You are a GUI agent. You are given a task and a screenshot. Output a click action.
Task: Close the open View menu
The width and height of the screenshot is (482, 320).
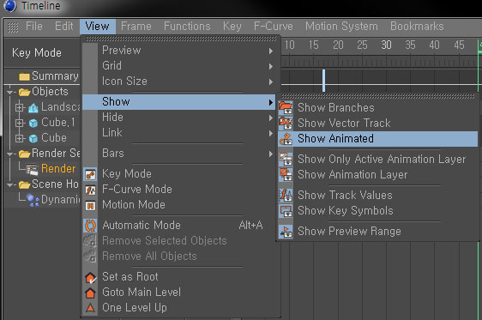(98, 27)
